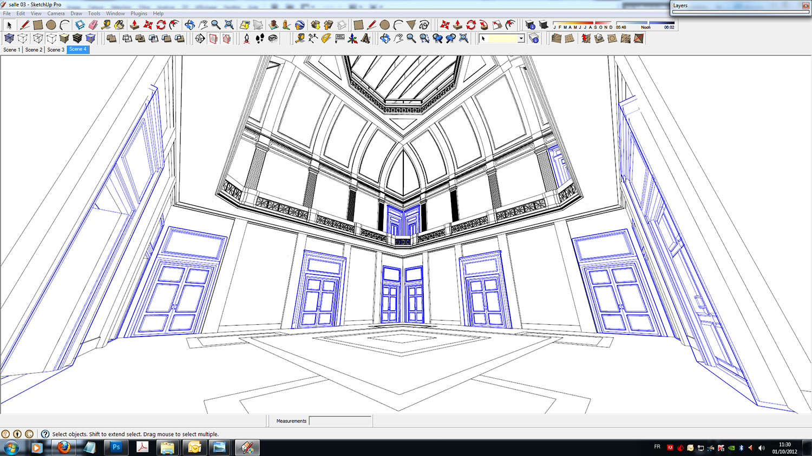The width and height of the screenshot is (812, 456).
Task: Select the Look Around eye tool
Action: click(x=273, y=38)
